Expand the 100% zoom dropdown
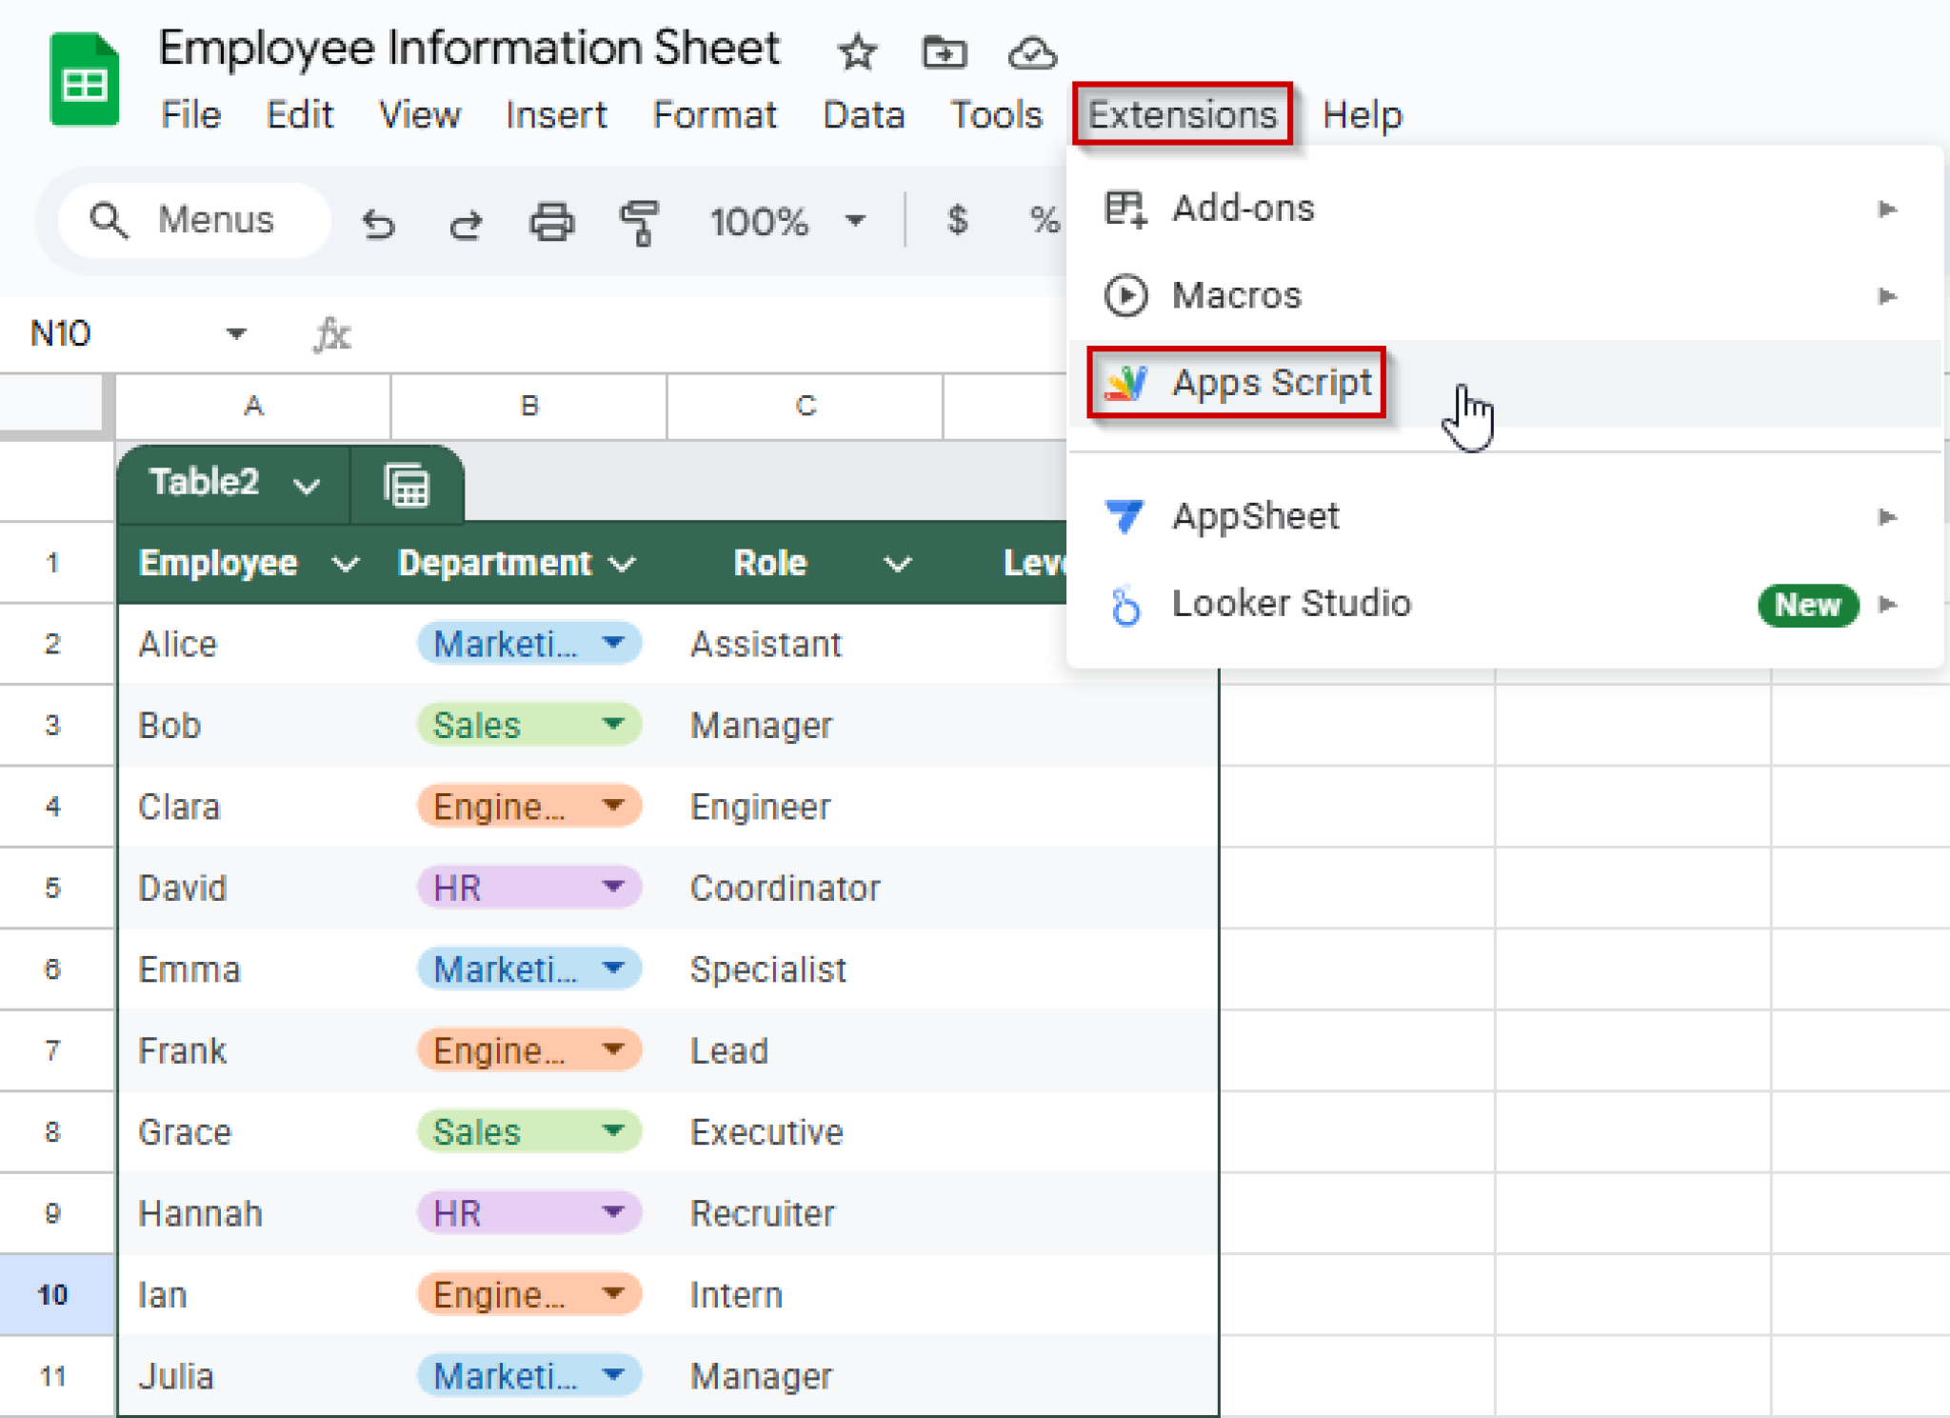The height and width of the screenshot is (1418, 1950). pyautogui.click(x=854, y=221)
